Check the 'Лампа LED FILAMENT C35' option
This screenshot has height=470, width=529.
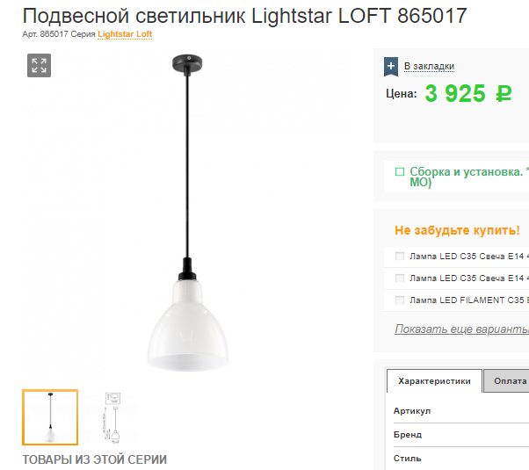(x=400, y=300)
